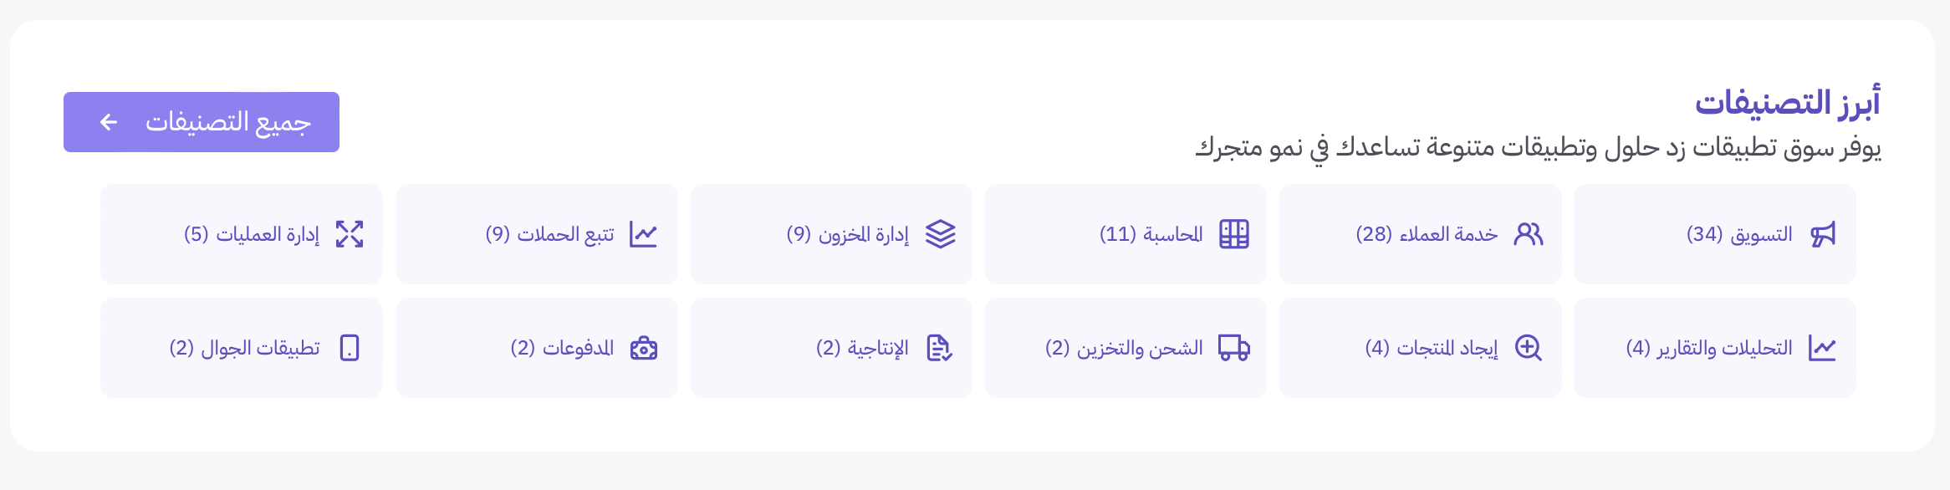Open the تطبيقات الجوال (2) category

(x=242, y=348)
